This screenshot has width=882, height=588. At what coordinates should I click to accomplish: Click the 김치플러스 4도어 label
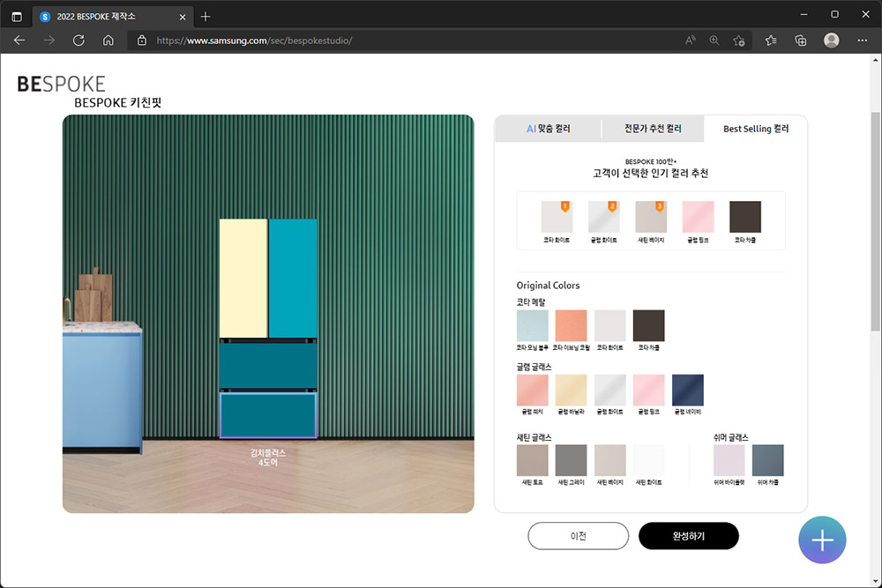268,458
